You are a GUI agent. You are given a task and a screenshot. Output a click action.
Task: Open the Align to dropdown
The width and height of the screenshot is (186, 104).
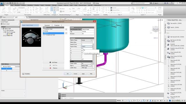point(92,66)
